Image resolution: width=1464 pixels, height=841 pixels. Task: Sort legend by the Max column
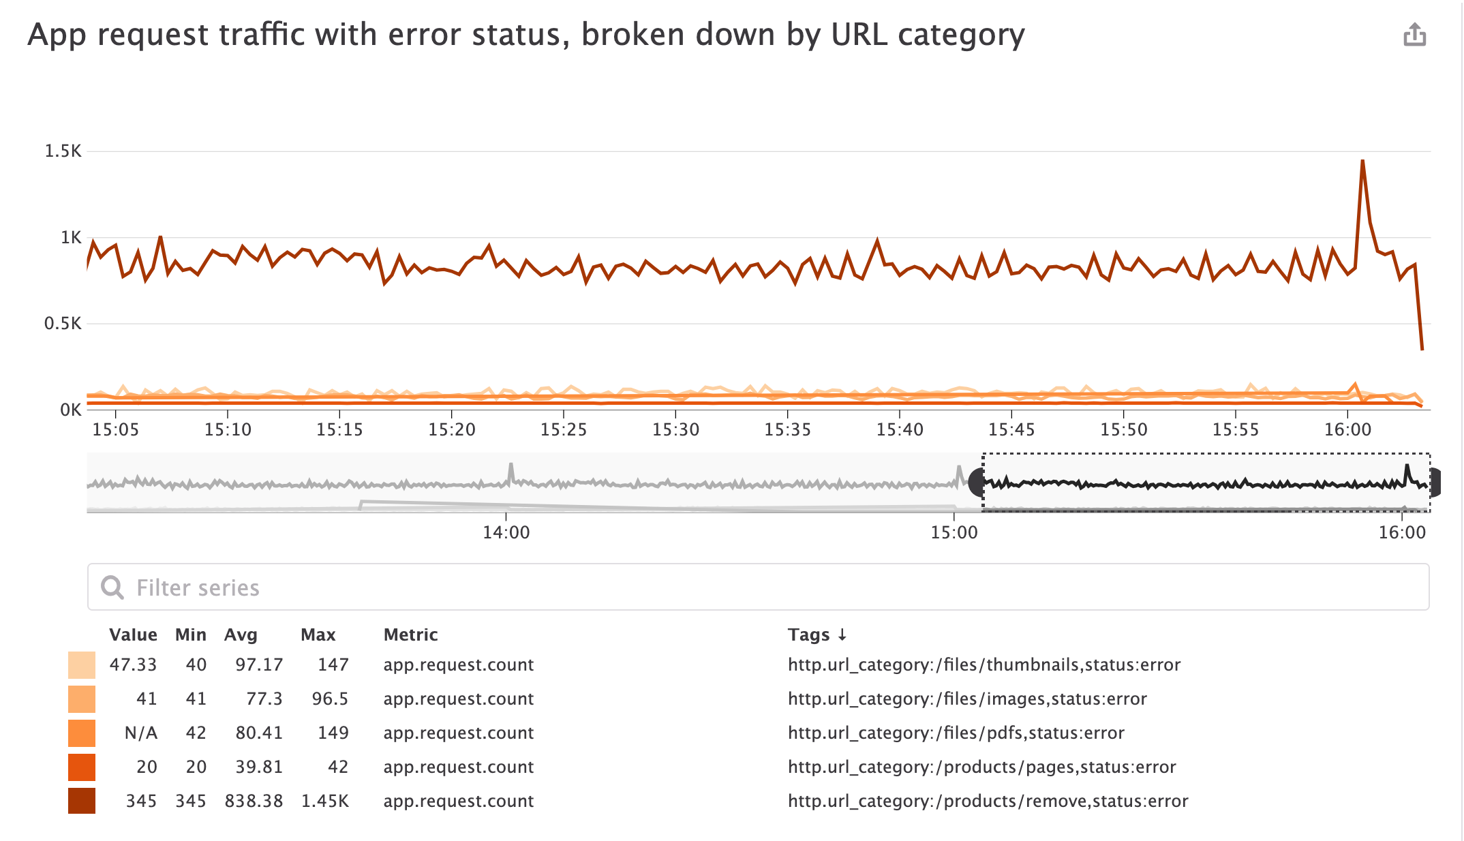pos(318,634)
